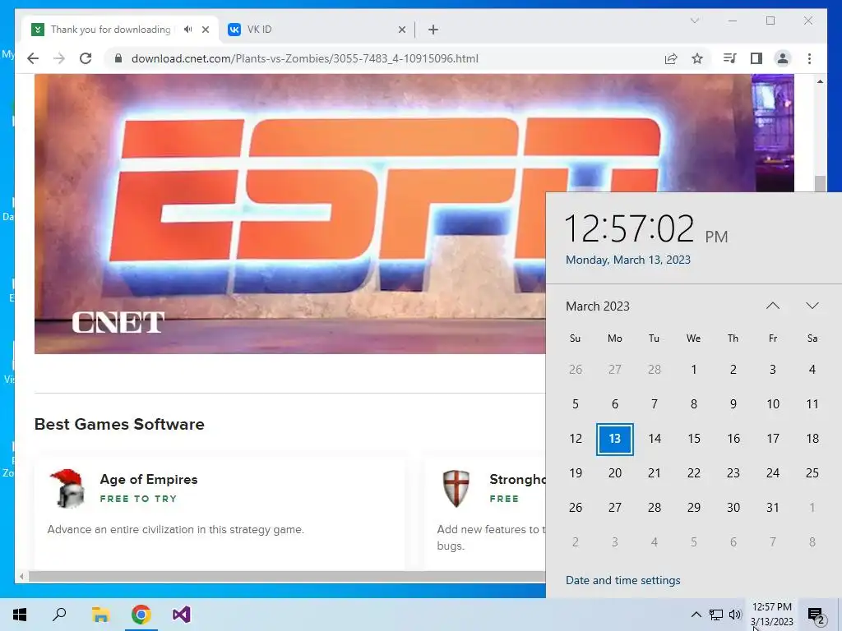Click the 'FREE TO TRY' label under Age of Empires
The width and height of the screenshot is (842, 631).
click(138, 499)
